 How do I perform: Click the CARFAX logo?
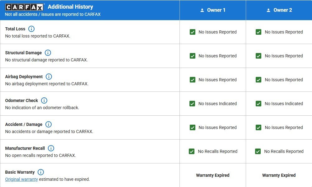[25, 7]
